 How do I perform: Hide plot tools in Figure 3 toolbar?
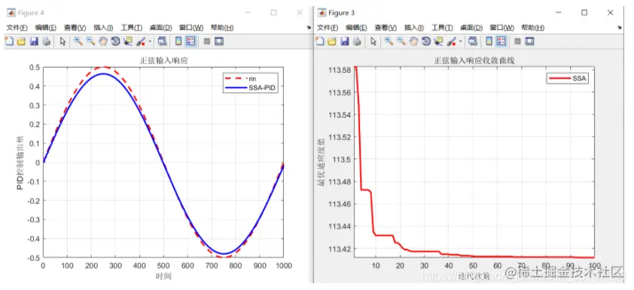pyautogui.click(x=517, y=41)
